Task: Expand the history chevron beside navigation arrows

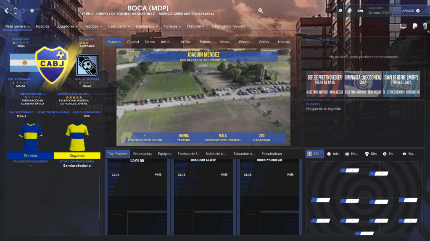Action: click(x=32, y=11)
